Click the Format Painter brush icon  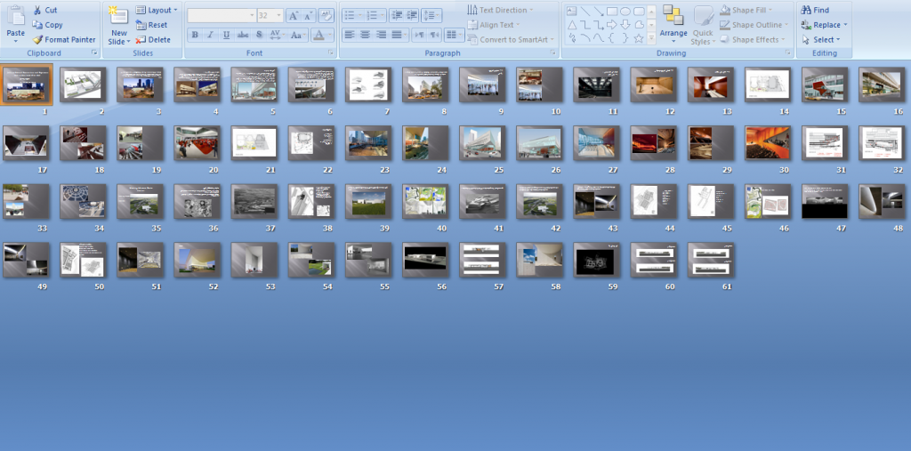(37, 39)
